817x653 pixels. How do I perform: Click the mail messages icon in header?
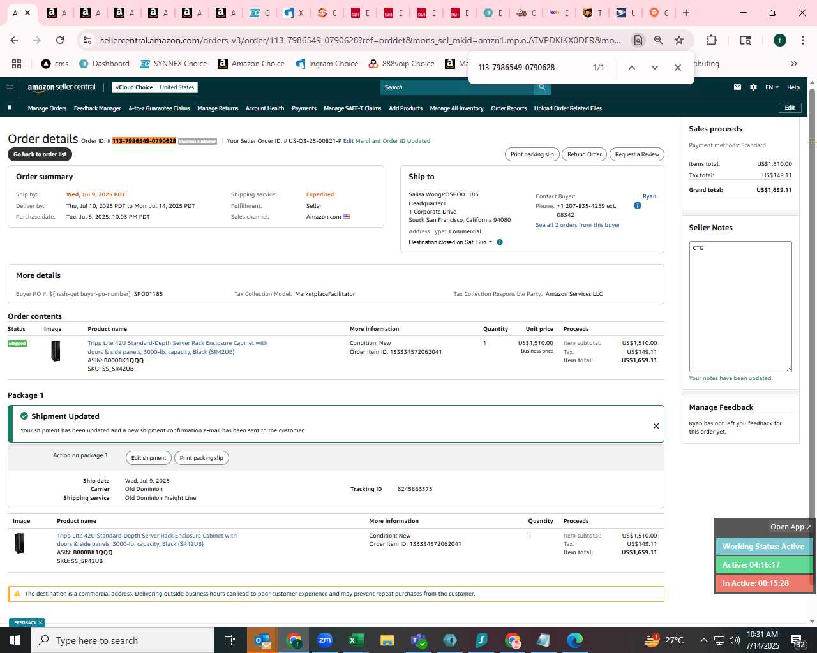point(737,87)
